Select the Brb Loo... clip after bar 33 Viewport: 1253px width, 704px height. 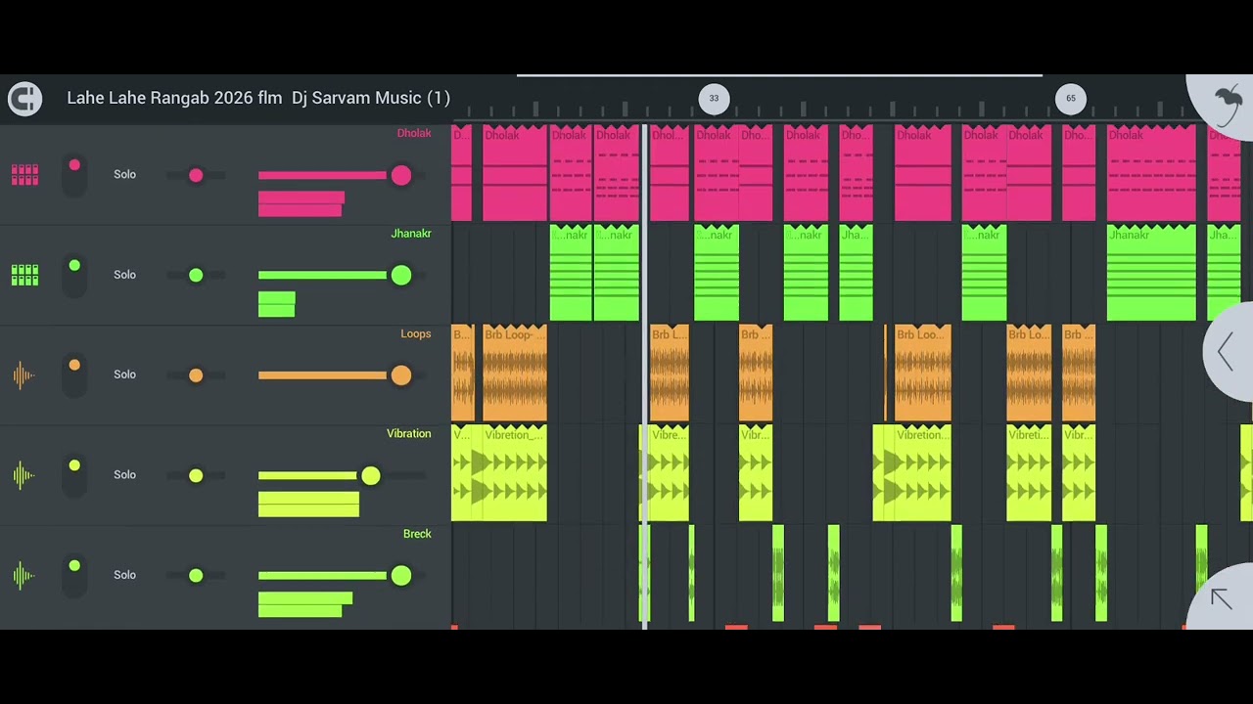(923, 374)
